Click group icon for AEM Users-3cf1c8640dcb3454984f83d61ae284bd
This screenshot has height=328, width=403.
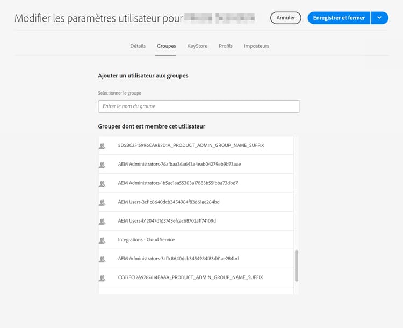pyautogui.click(x=102, y=203)
